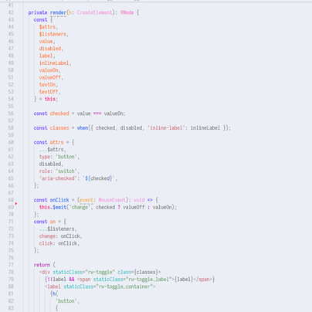Image resolution: width=312 pixels, height=312 pixels.
Task: Click the 'button' string on line 62
Action: tap(66, 157)
